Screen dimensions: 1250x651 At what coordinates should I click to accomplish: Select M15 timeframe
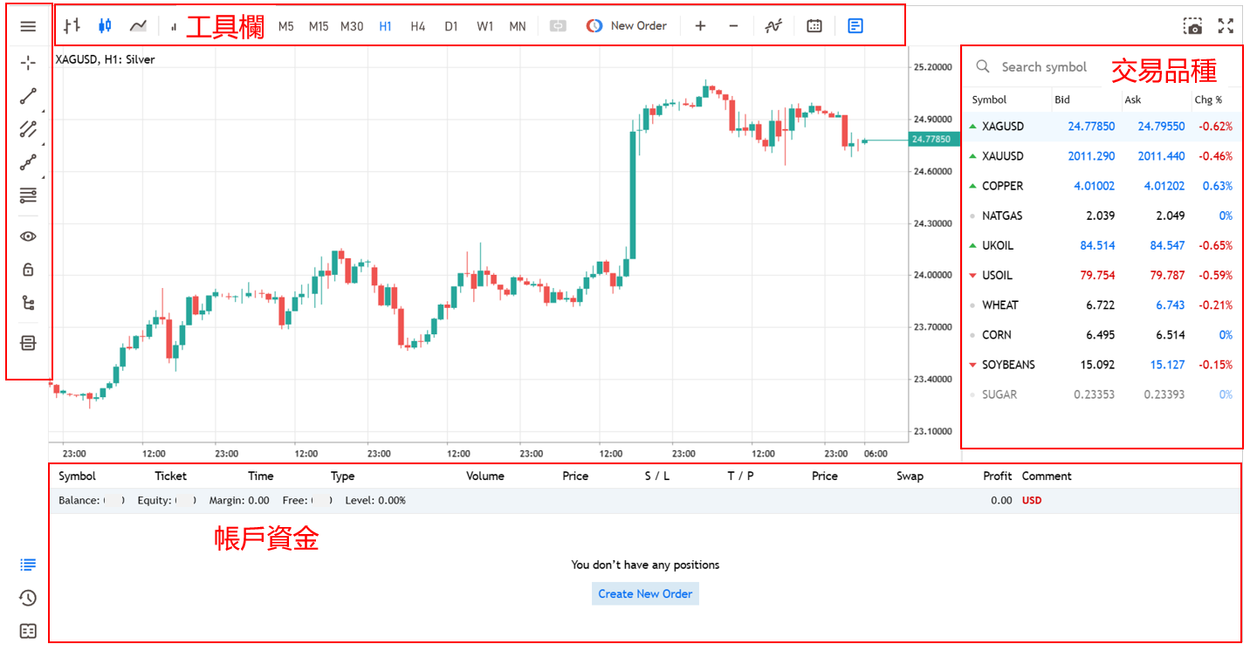coord(319,26)
